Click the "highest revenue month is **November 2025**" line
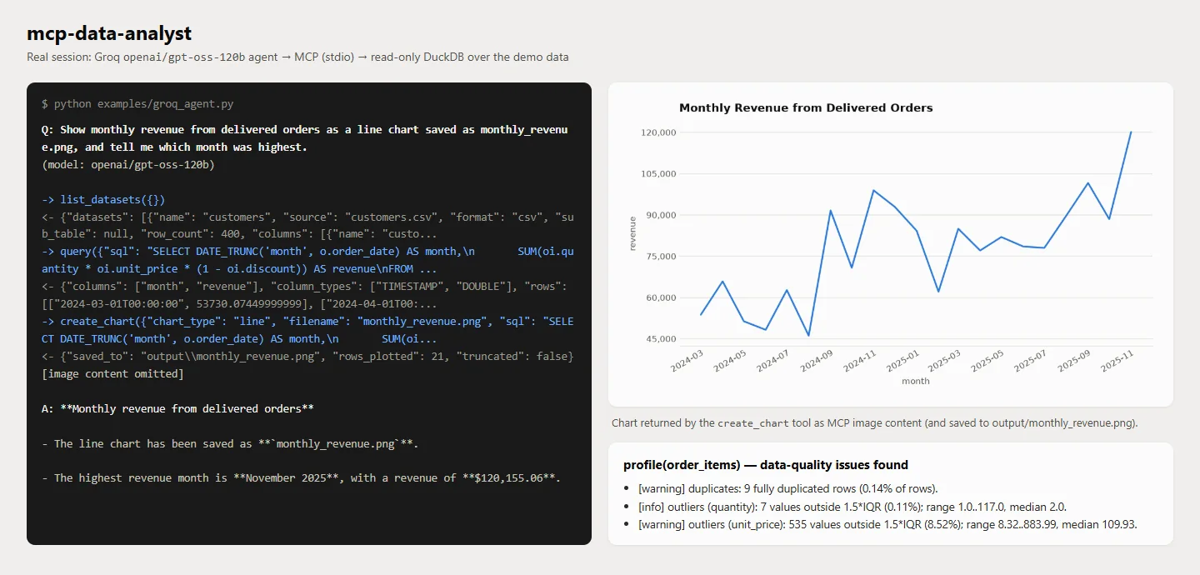This screenshot has width=1200, height=575. tap(301, 477)
